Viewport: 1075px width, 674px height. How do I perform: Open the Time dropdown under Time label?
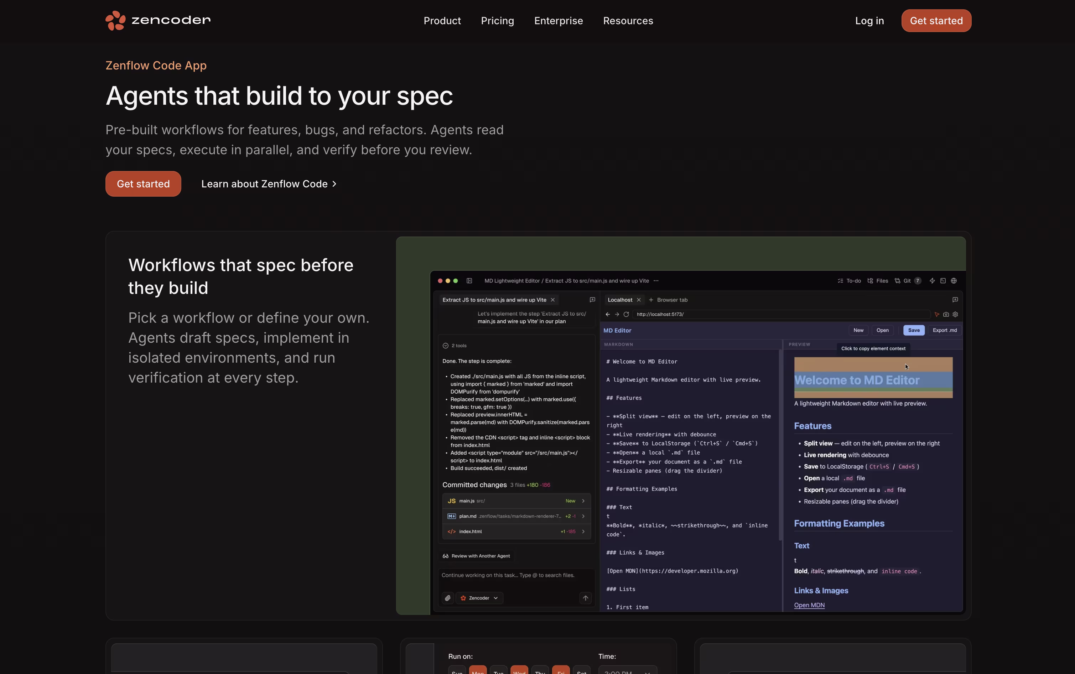click(x=628, y=670)
